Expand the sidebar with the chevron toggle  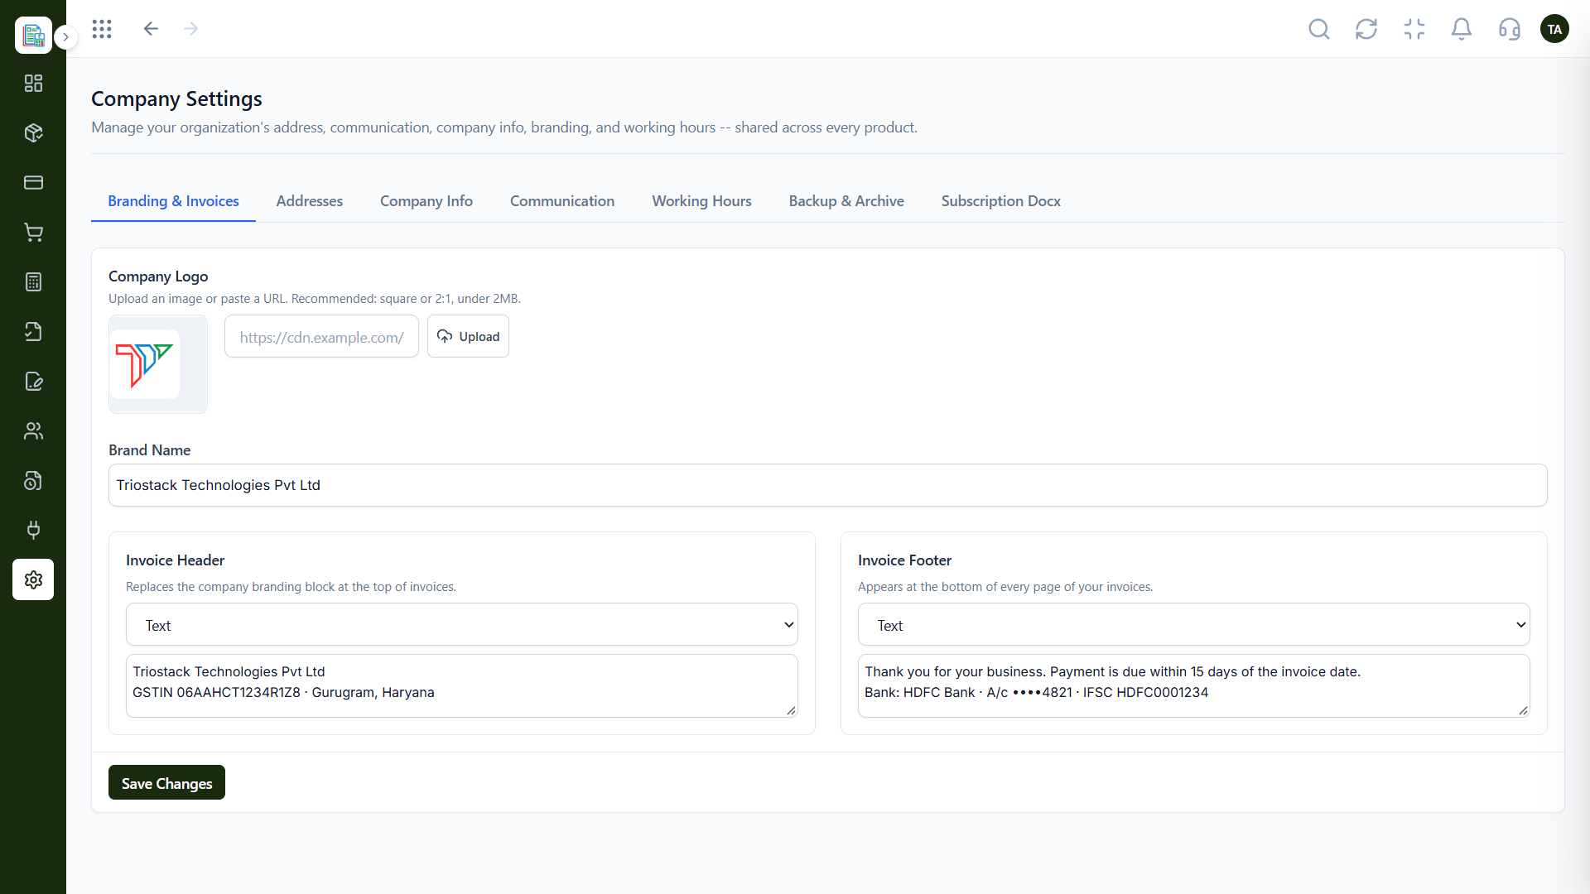click(66, 37)
